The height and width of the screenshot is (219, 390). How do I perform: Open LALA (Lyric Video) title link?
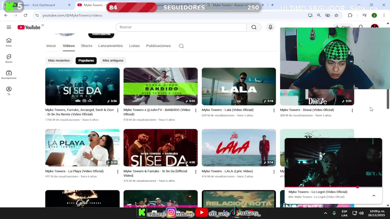click(x=227, y=171)
